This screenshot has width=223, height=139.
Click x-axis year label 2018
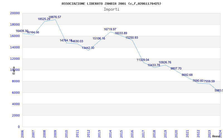[x=154, y=134]
